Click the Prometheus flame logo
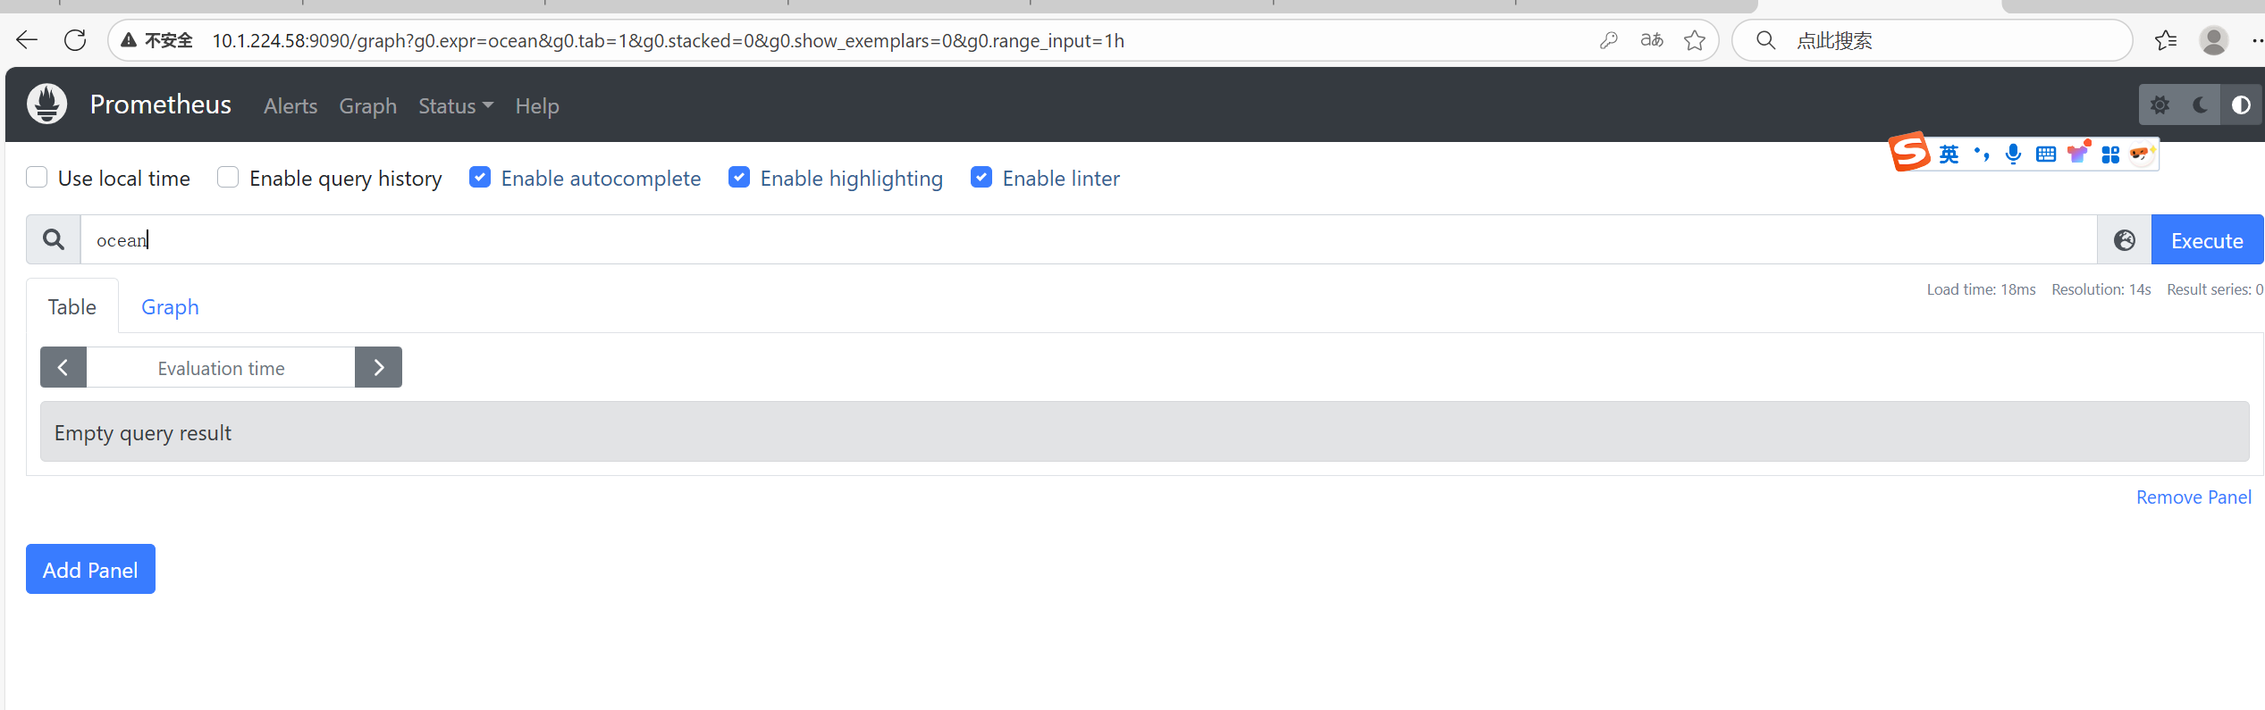Viewport: 2265px width, 710px height. tap(46, 104)
